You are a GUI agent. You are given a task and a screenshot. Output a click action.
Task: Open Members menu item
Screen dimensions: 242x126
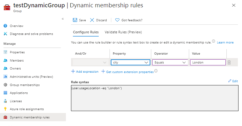pos(17,61)
